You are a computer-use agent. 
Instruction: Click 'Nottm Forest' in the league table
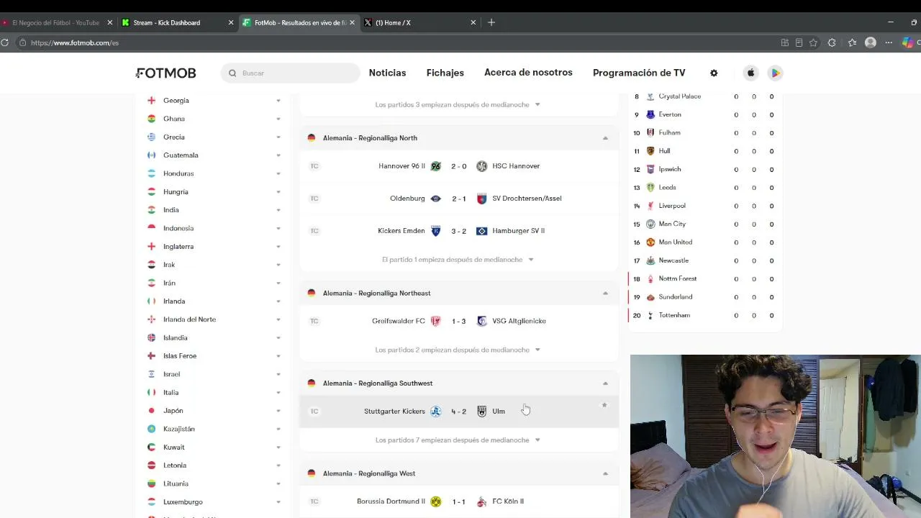pyautogui.click(x=678, y=278)
